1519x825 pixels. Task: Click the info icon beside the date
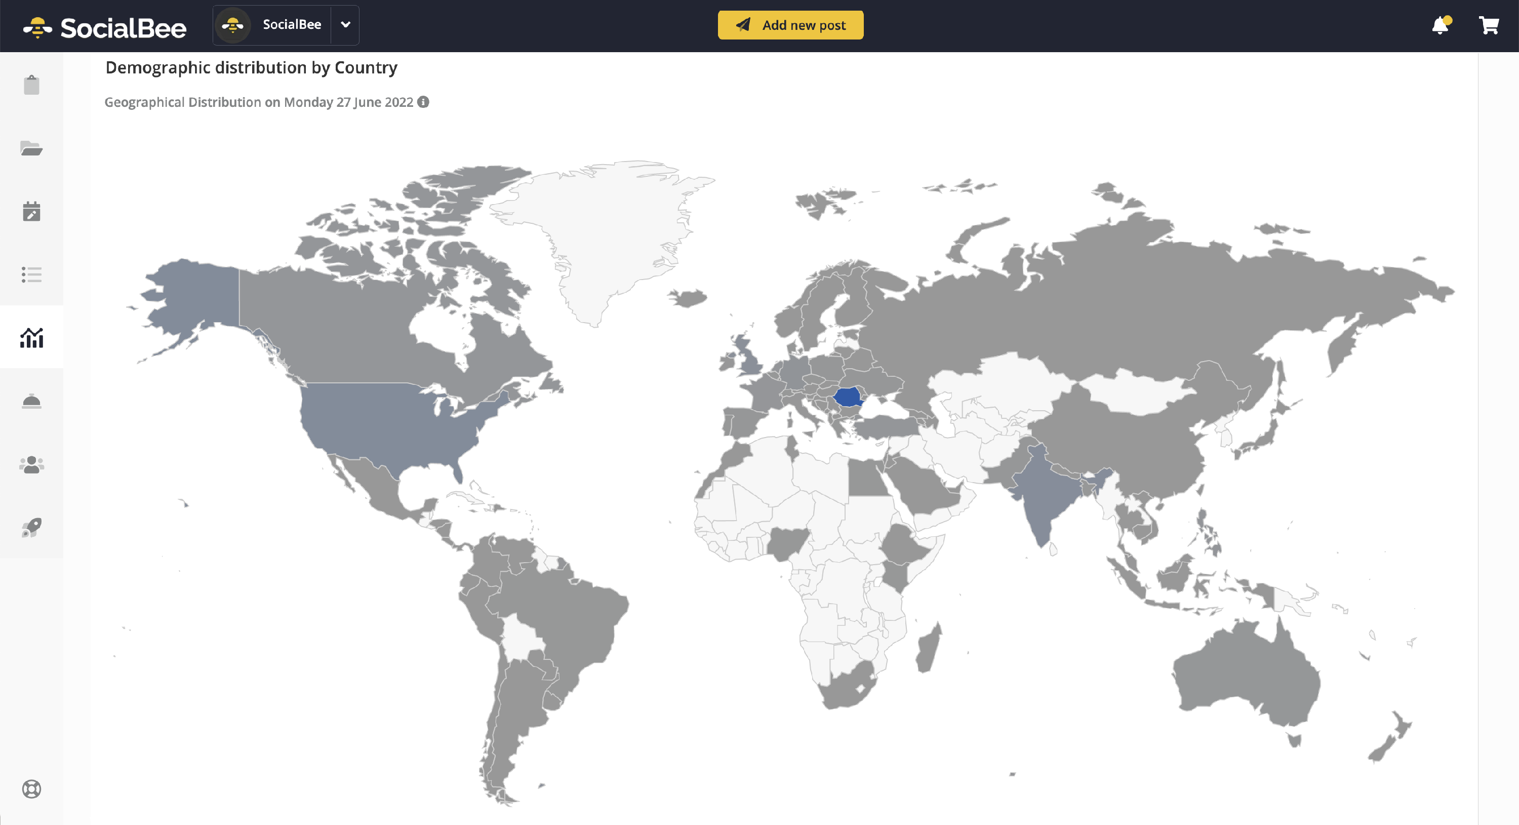pyautogui.click(x=423, y=101)
